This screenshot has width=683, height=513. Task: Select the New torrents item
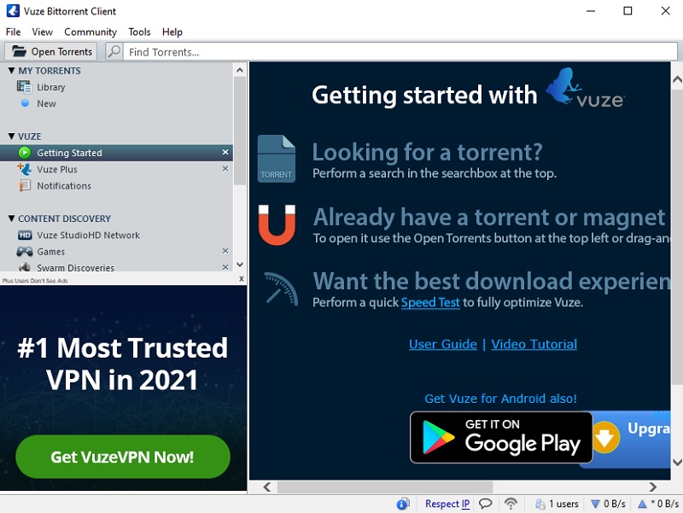[x=46, y=103]
